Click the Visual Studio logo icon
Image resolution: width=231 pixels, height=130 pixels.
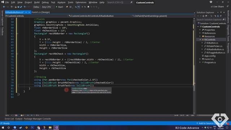pyautogui.click(x=3, y=2)
